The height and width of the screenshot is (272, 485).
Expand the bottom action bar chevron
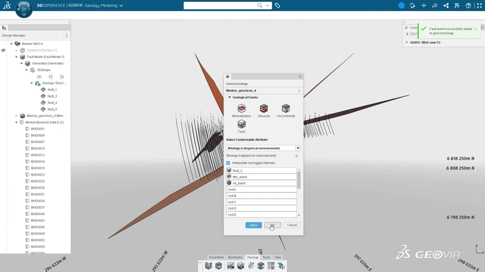coord(200,263)
